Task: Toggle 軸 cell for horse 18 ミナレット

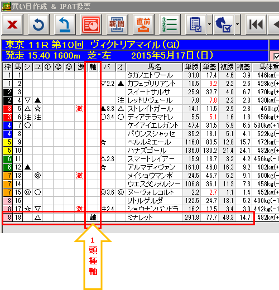Action: click(93, 217)
